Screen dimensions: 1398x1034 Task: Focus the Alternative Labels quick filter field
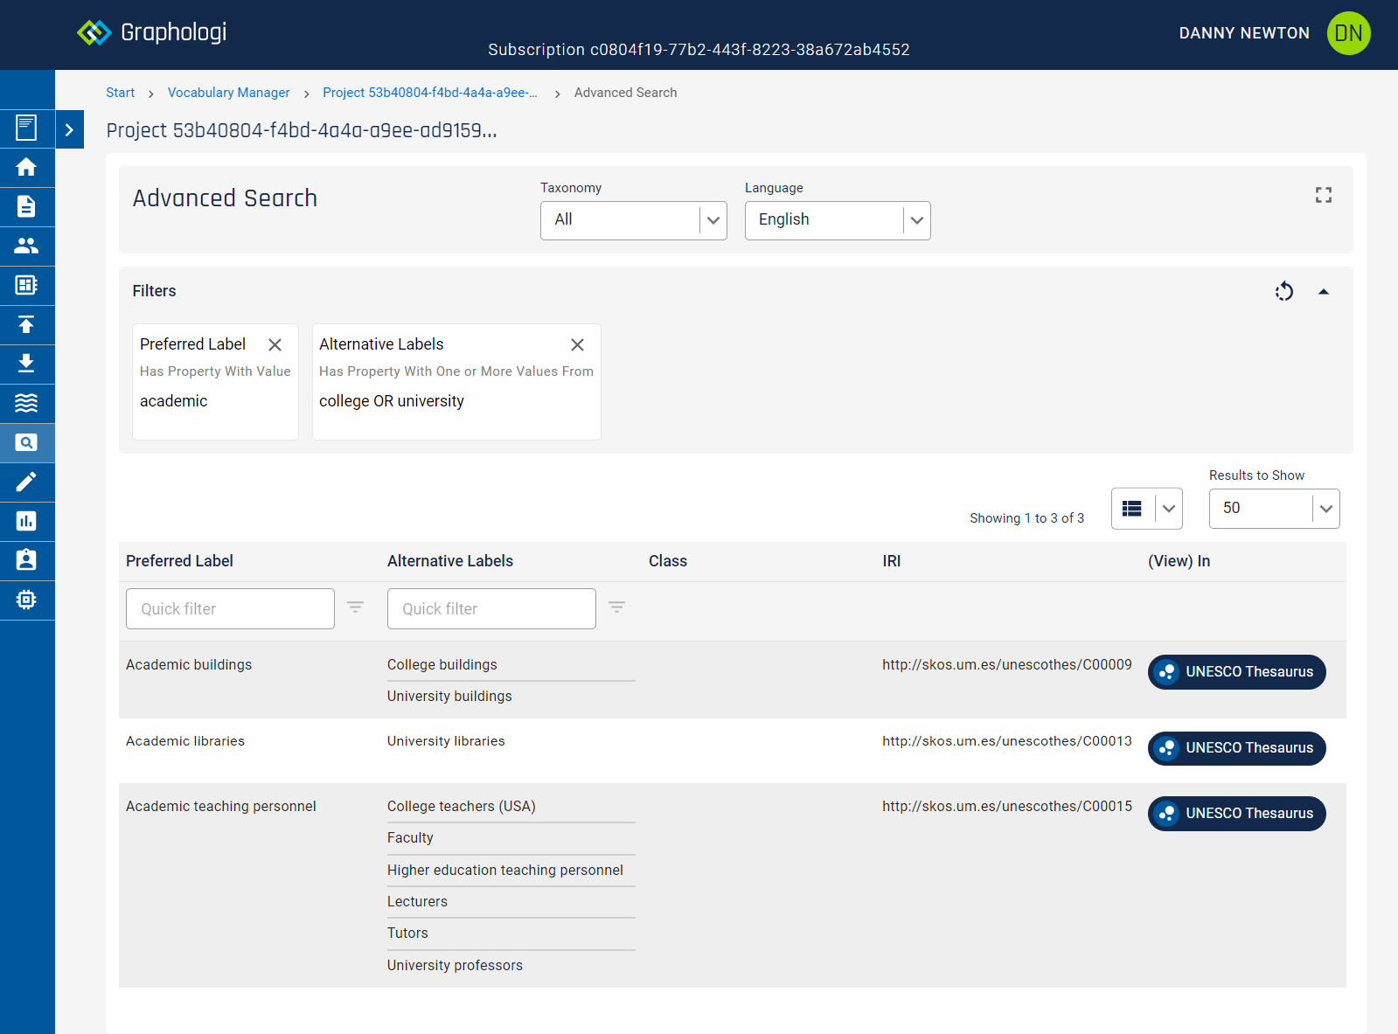(x=491, y=608)
